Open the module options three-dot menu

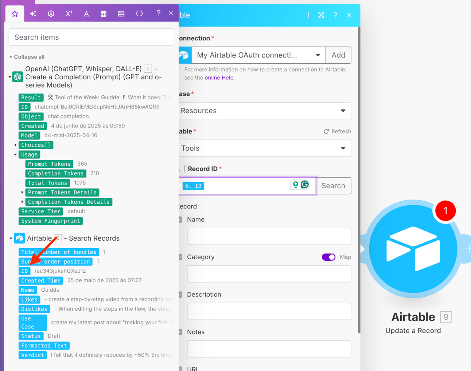[x=308, y=15]
